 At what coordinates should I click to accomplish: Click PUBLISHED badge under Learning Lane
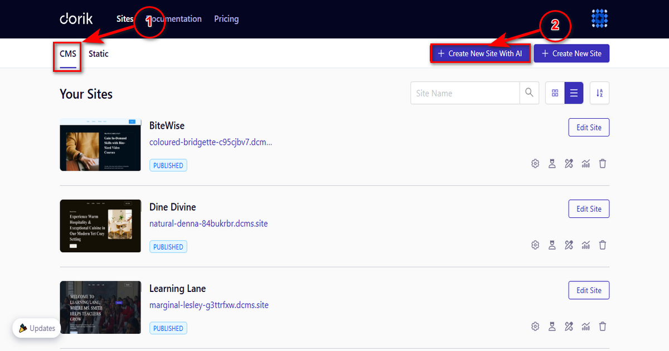(168, 328)
